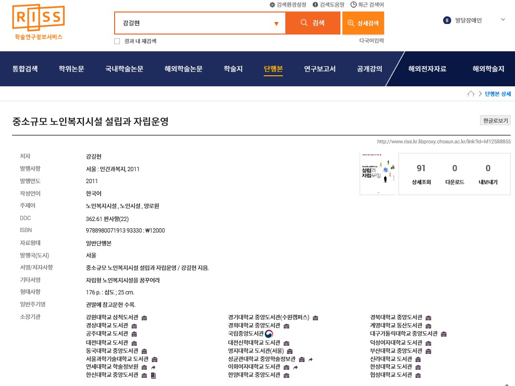Click the 한글로보기 button
The width and height of the screenshot is (515, 386).
(495, 121)
